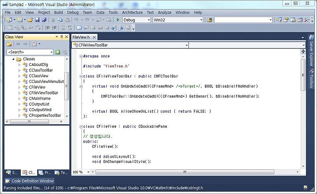Image resolution: width=317 pixels, height=194 pixels.
Task: Switch to the Te... bottom tab
Action: point(61,172)
